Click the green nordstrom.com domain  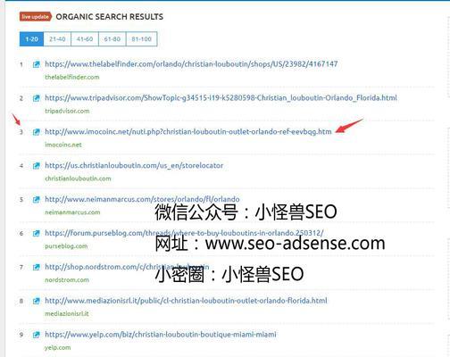pos(67,280)
